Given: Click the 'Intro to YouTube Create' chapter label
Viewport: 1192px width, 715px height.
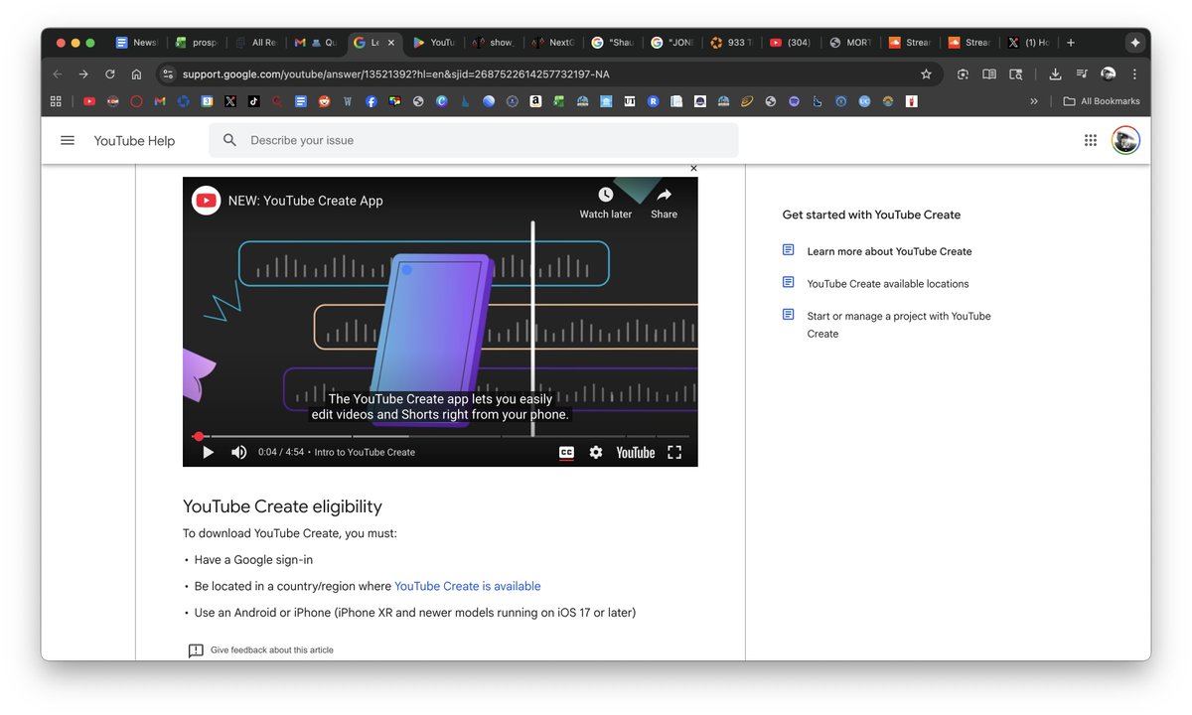Looking at the screenshot, I should pos(365,452).
